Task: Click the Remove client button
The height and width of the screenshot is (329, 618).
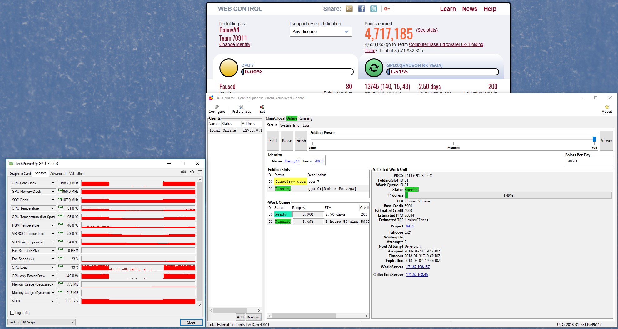Action: coord(253,317)
